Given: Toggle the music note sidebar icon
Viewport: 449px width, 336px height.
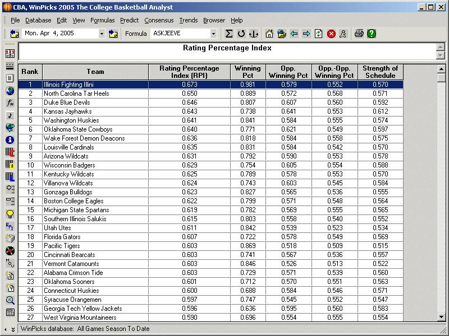Looking at the screenshot, I should point(10,115).
